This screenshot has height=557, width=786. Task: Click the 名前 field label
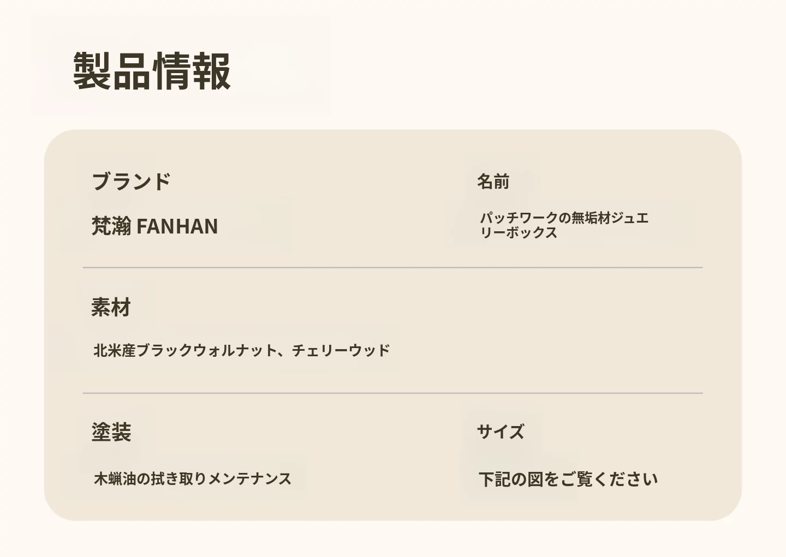(493, 181)
